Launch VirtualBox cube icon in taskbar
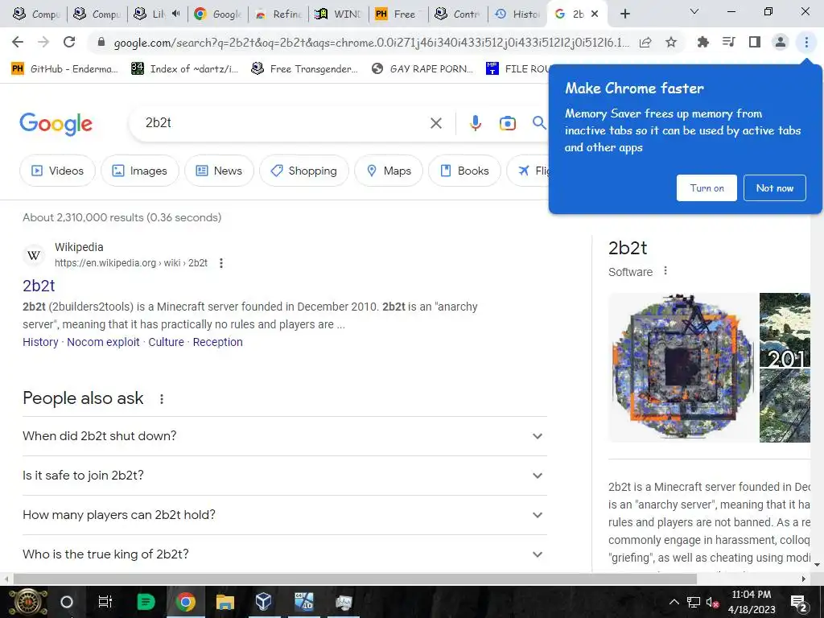The image size is (824, 618). coord(264,602)
